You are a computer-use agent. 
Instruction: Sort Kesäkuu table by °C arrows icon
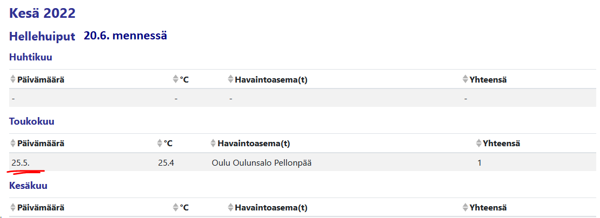click(x=175, y=208)
